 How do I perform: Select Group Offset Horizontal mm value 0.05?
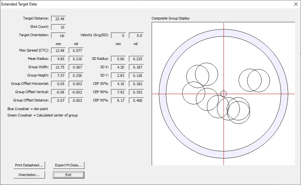tap(59, 84)
